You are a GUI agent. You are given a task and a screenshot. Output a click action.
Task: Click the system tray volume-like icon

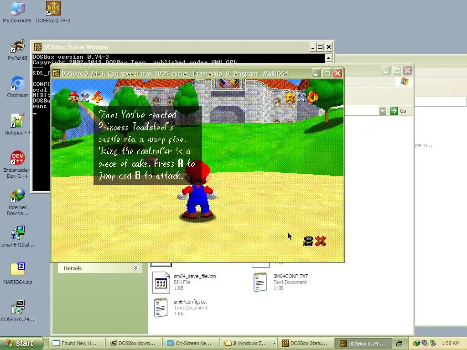coord(425,343)
